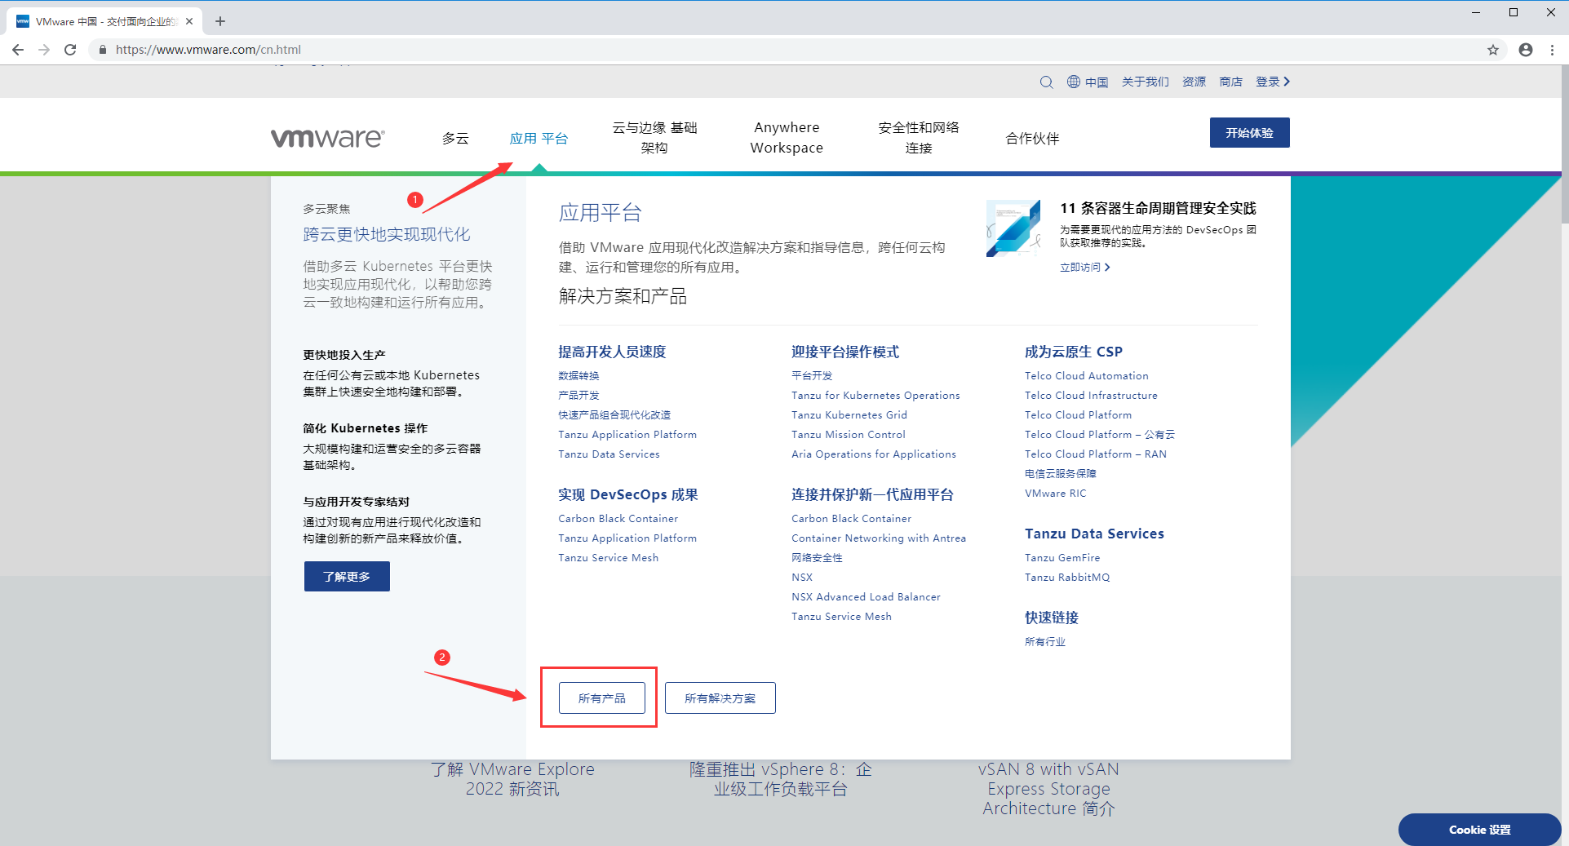Viewport: 1569px width, 846px height.
Task: Follow the 立即访问 link
Action: click(1084, 268)
